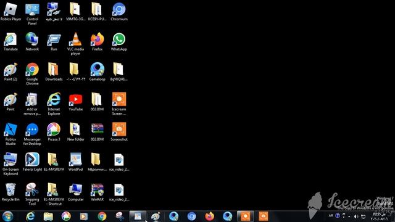Select the 002.IDM folder icon
The width and height of the screenshot is (395, 222).
click(98, 102)
